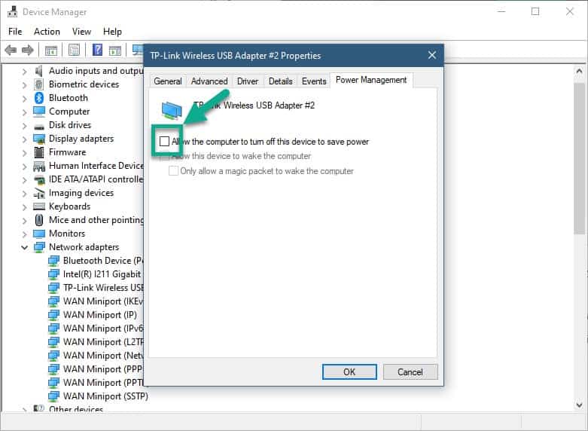The image size is (588, 431).
Task: Switch to the Events tab
Action: 314,81
